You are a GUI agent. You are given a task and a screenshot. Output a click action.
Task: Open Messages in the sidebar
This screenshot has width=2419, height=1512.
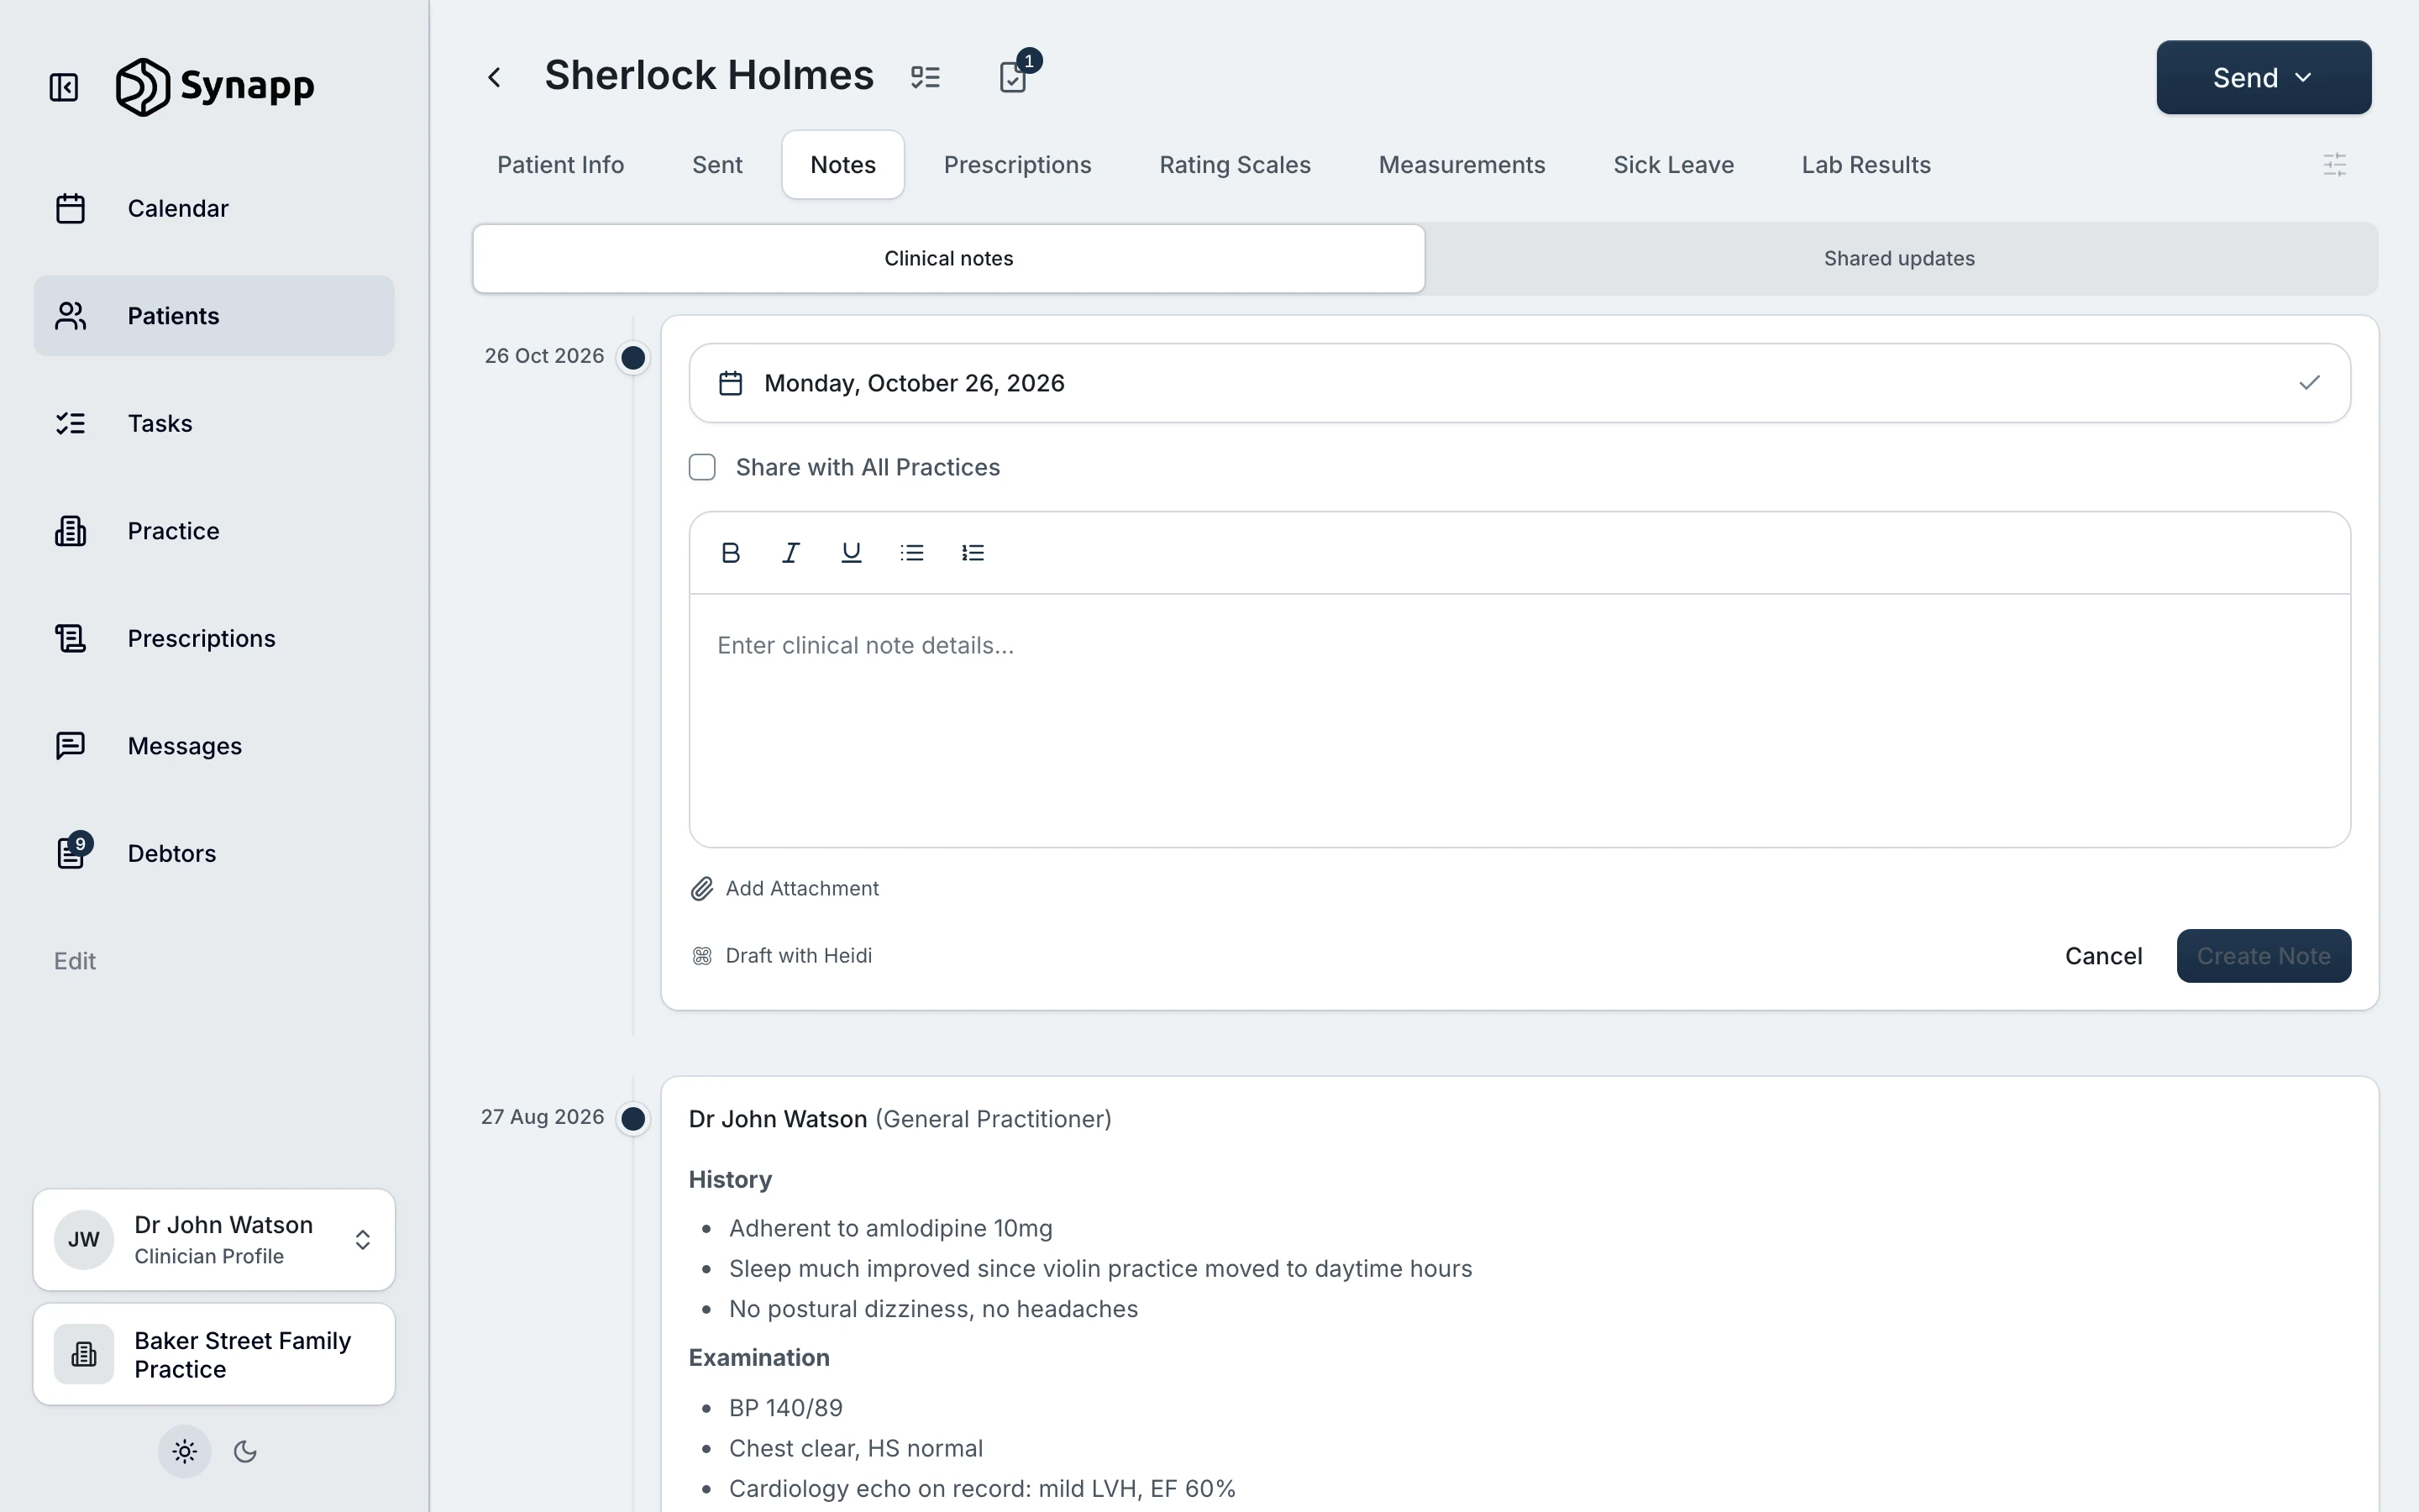pos(214,746)
